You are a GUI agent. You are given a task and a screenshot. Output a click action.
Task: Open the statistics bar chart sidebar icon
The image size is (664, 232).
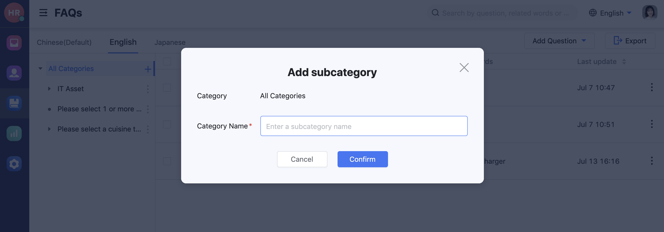click(14, 133)
